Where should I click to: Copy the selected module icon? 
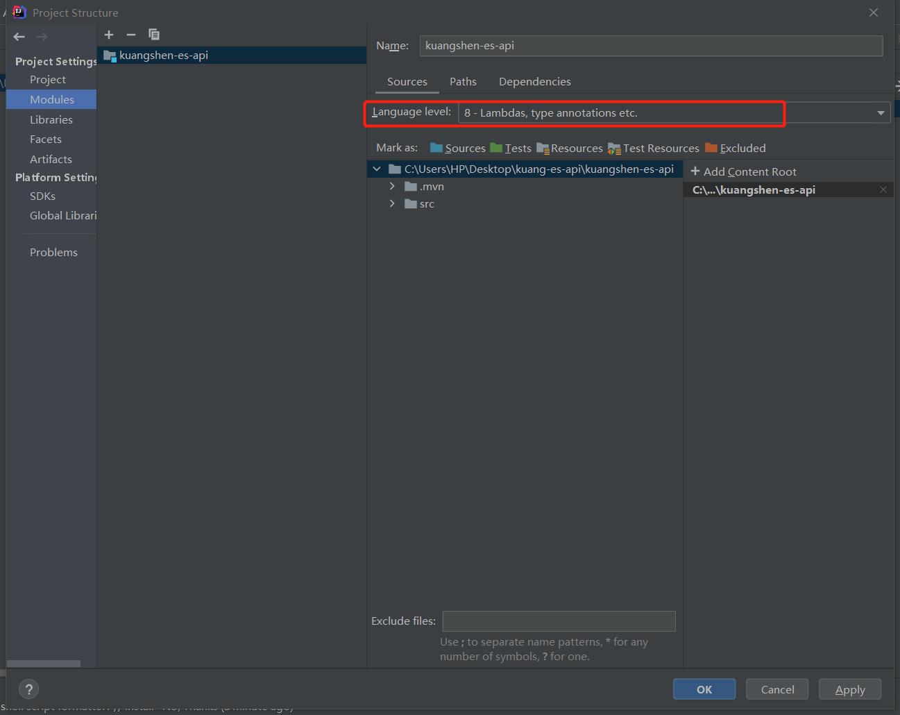tap(154, 35)
